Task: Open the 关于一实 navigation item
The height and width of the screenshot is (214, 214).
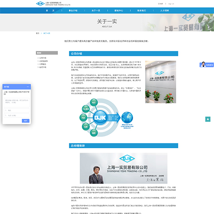Action: (x=96, y=11)
